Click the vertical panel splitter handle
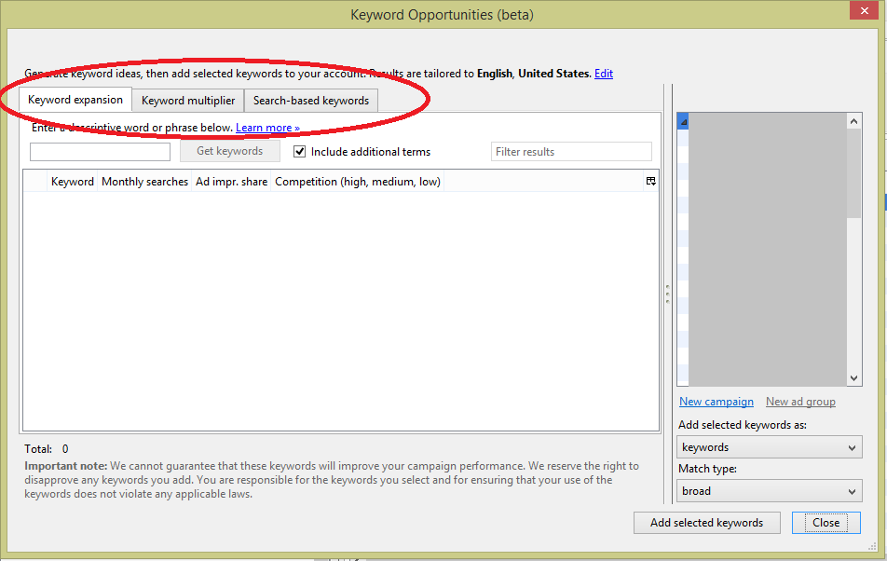 point(667,294)
